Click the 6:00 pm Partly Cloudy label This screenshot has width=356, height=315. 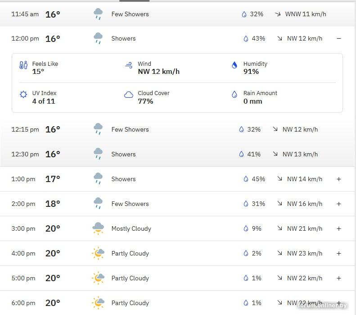130,303
